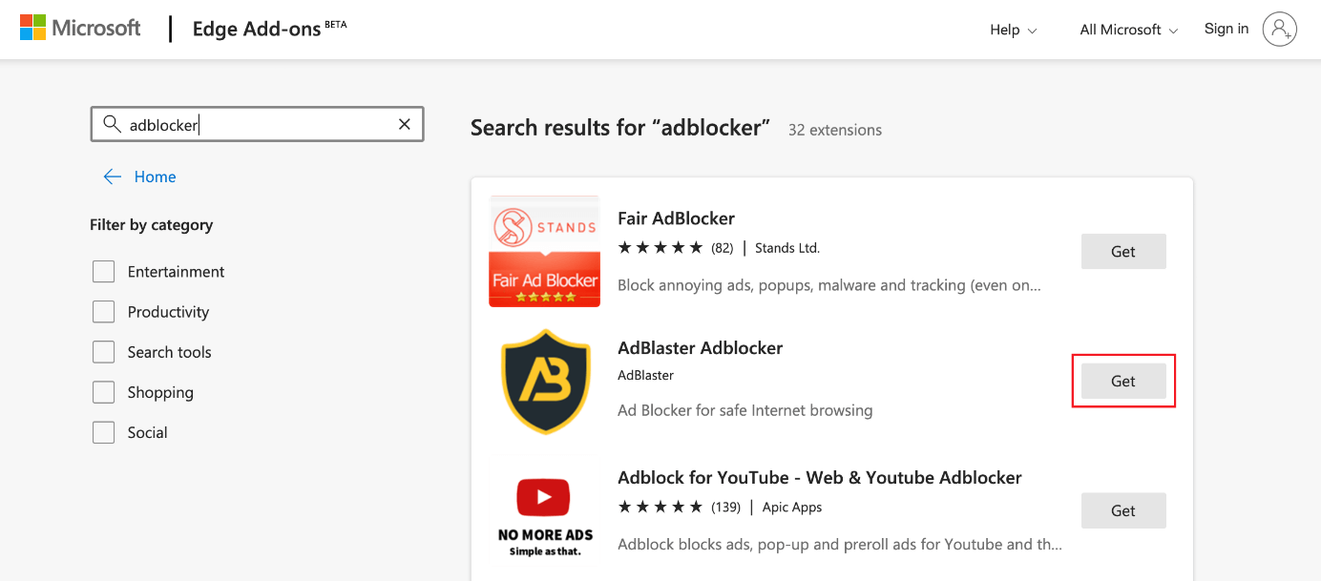The width and height of the screenshot is (1321, 581).
Task: Click the back arrow beside Home
Action: 113,176
